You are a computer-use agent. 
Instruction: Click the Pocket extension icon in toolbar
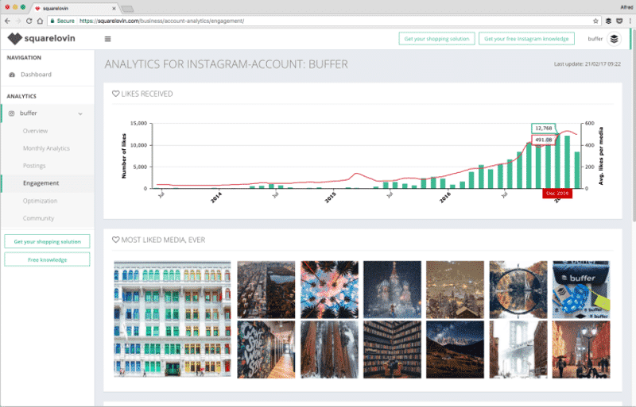[619, 21]
